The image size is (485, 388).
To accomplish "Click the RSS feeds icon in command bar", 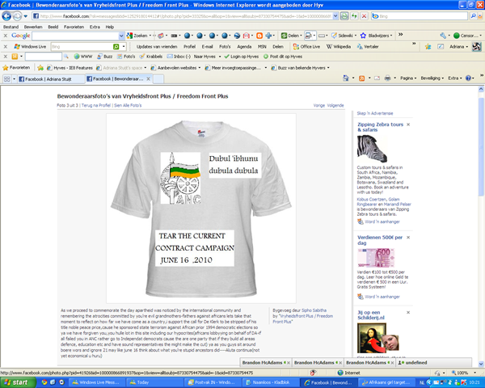I will [361, 78].
